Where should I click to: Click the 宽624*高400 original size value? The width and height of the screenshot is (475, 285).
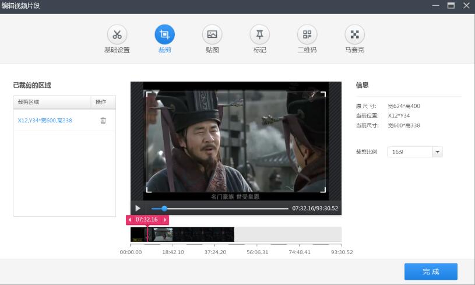tap(404, 106)
